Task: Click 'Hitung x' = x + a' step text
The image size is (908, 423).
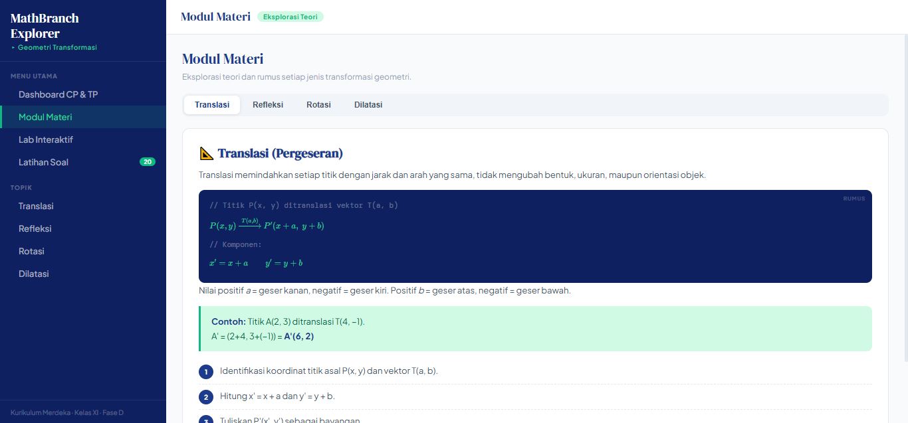Action: point(277,396)
